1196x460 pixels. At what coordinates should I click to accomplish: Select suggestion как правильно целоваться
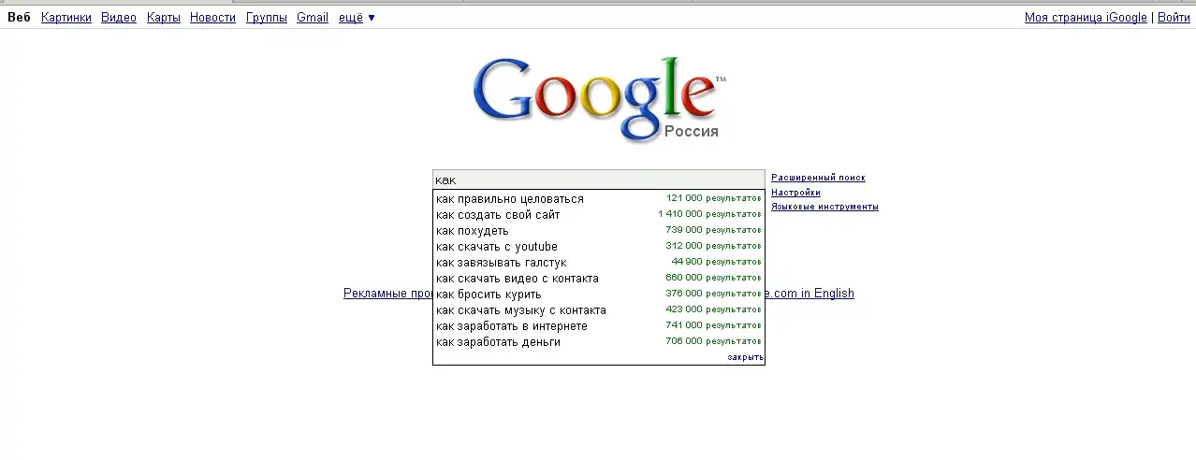(x=509, y=199)
